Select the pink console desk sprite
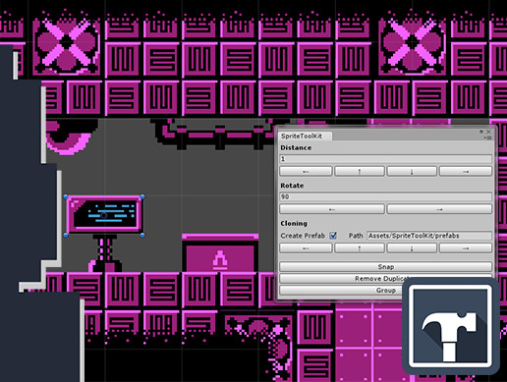This screenshot has height=382, width=507. (x=220, y=252)
